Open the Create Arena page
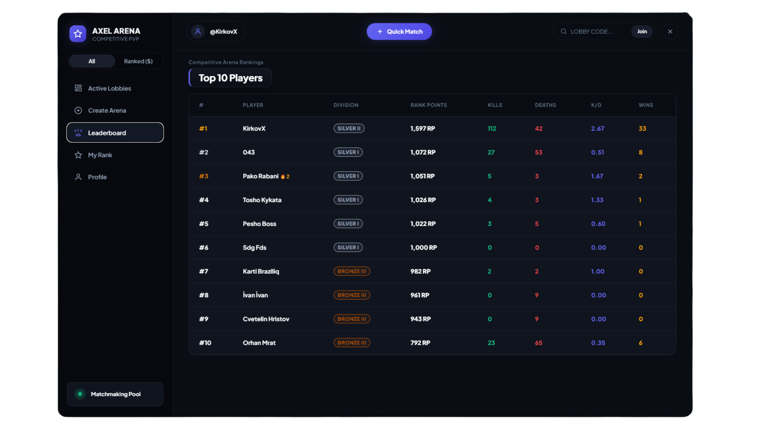The width and height of the screenshot is (772, 434). tap(115, 110)
